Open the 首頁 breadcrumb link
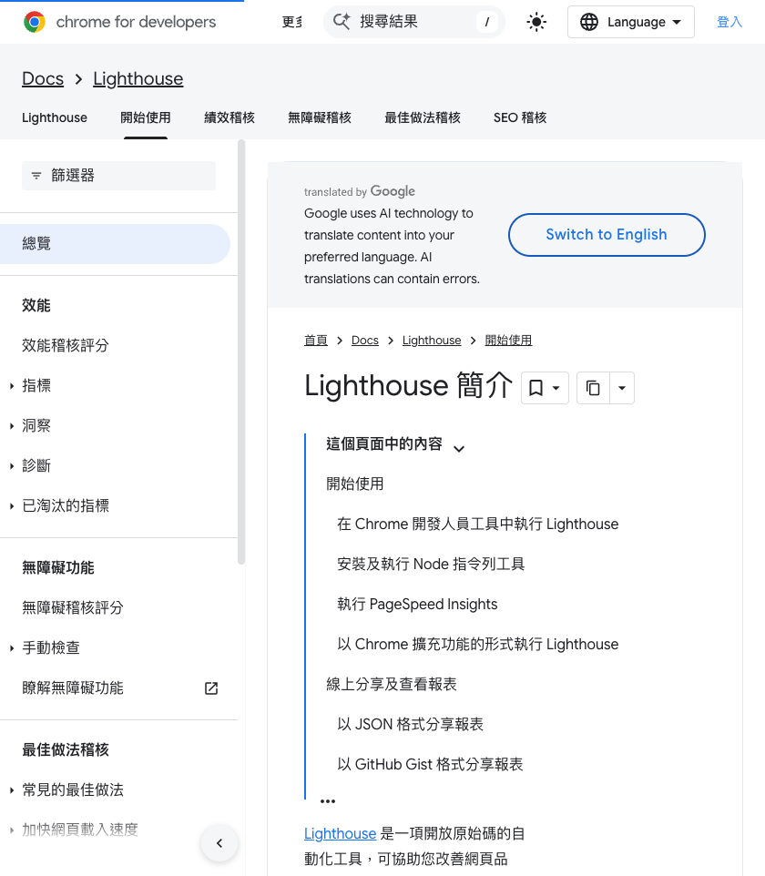The height and width of the screenshot is (876, 765). click(316, 341)
